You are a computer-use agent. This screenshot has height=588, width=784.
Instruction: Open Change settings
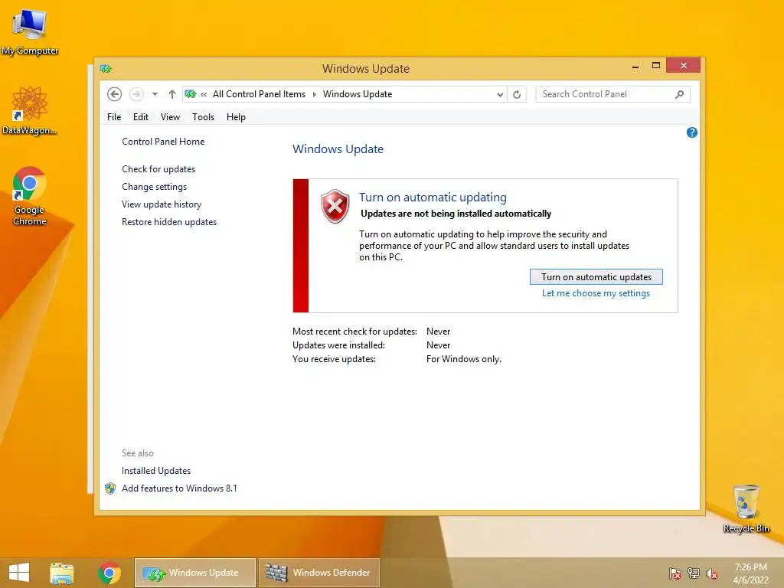pyautogui.click(x=155, y=187)
